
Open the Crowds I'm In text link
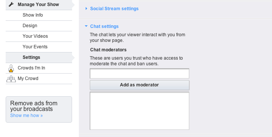tap(31, 68)
